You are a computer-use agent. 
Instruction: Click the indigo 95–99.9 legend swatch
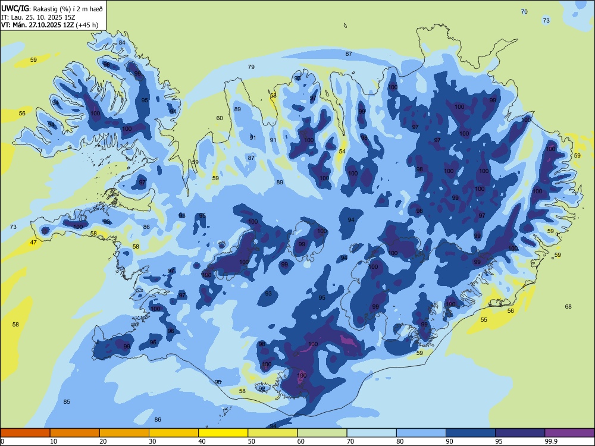[x=520, y=433]
